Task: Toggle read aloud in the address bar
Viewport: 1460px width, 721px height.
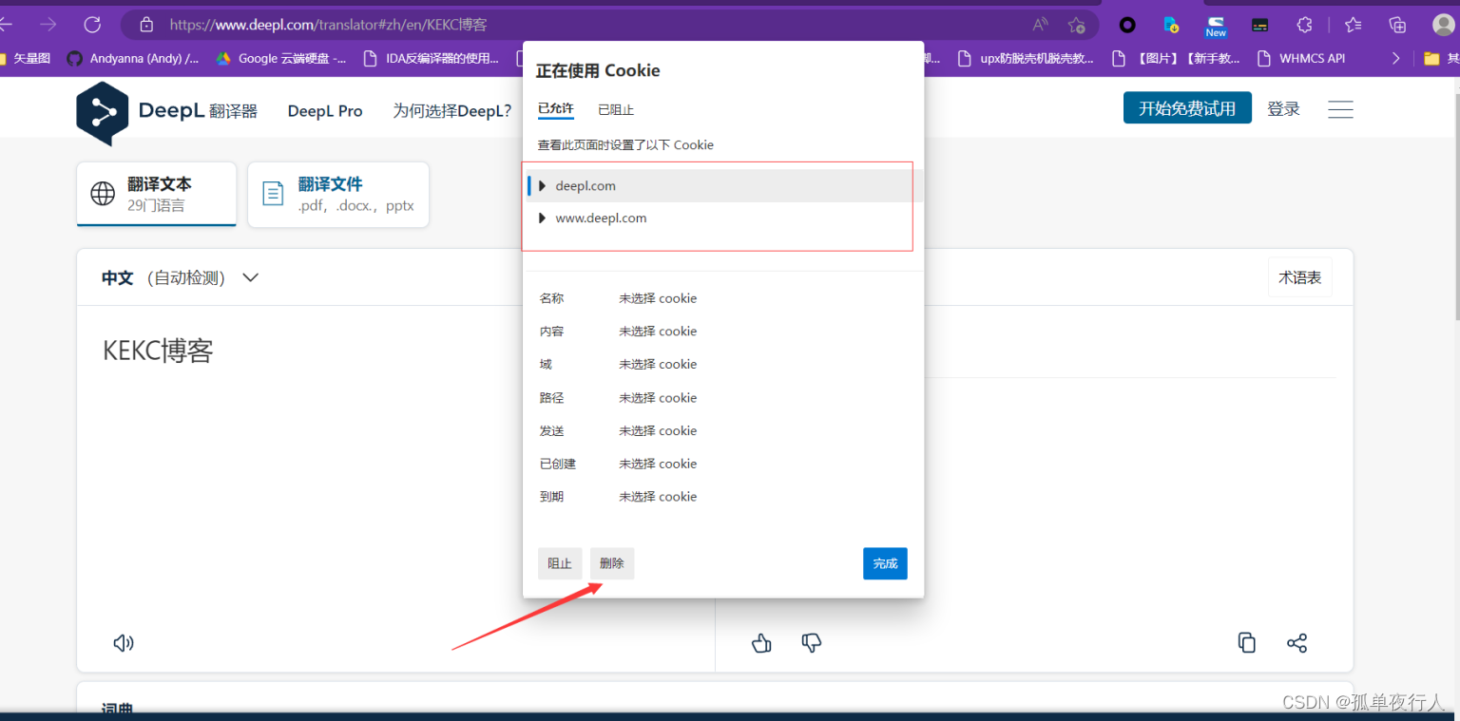Action: [1039, 24]
